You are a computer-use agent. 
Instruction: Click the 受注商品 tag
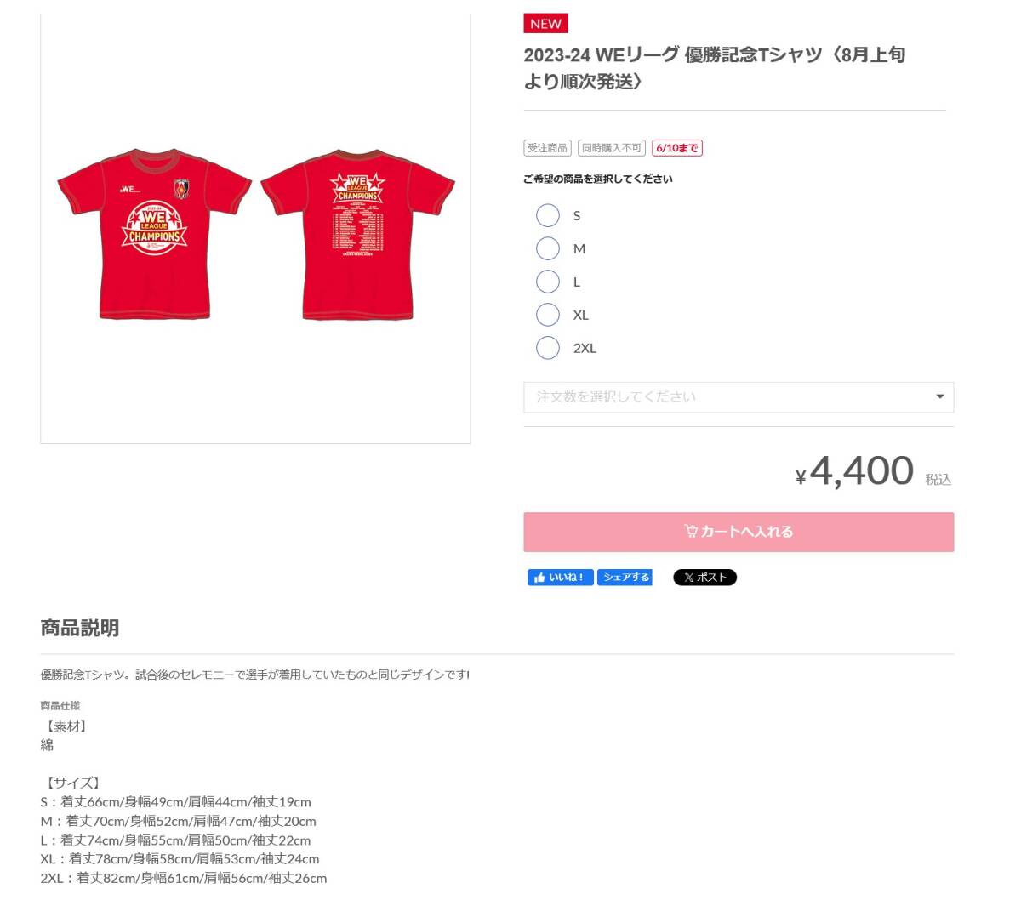[x=547, y=148]
